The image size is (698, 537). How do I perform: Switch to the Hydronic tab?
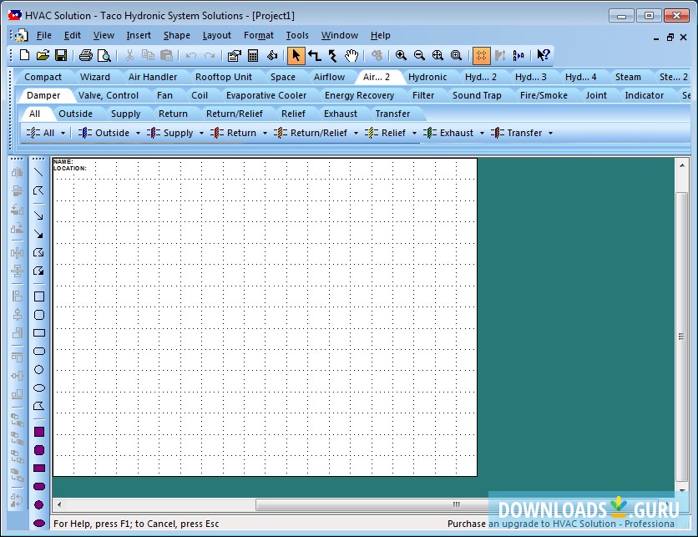(x=427, y=77)
